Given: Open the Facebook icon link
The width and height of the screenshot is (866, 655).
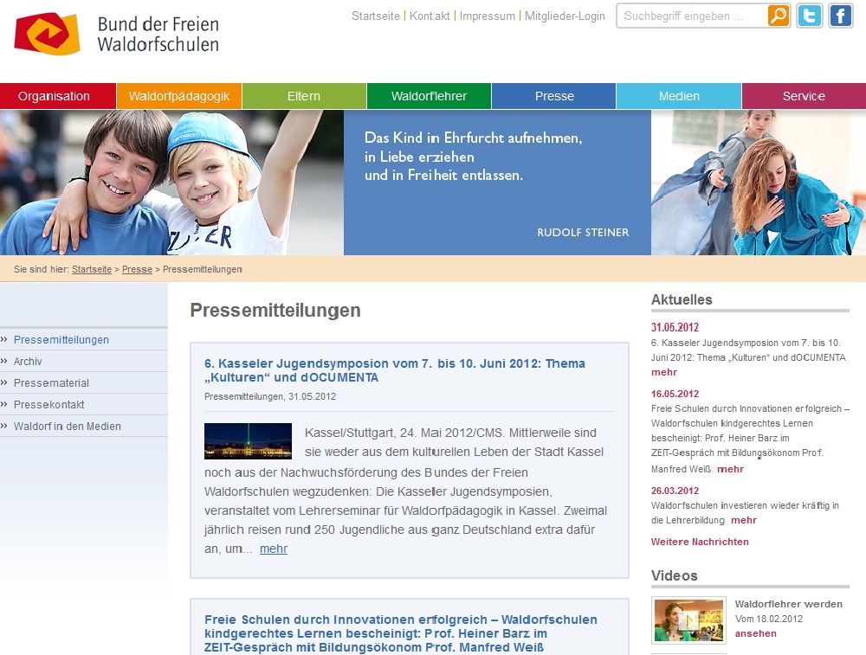Looking at the screenshot, I should (x=840, y=16).
